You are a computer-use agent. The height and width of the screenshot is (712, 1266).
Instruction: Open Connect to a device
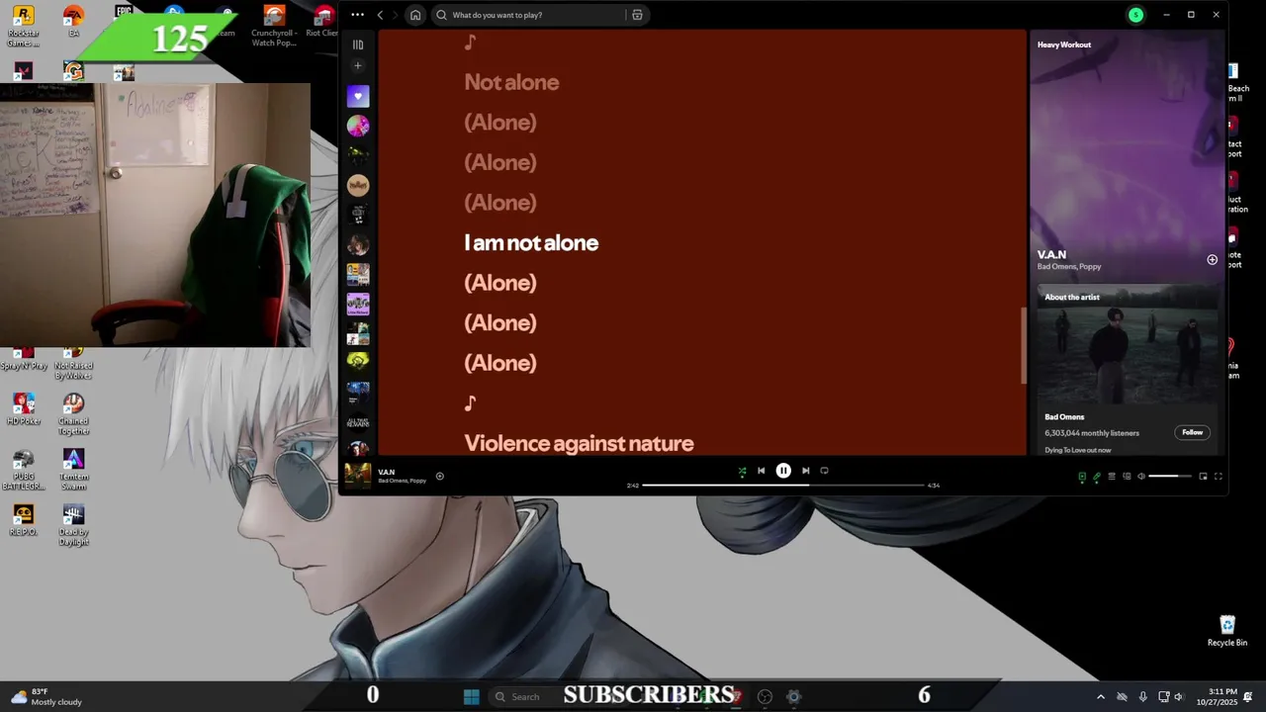click(x=1127, y=477)
